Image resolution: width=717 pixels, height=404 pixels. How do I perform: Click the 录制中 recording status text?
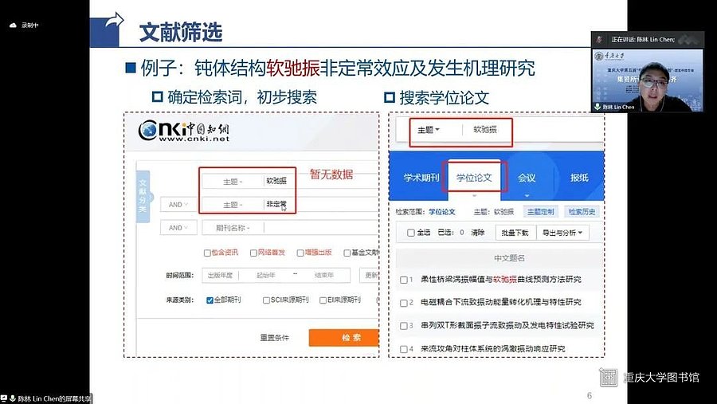pyautogui.click(x=29, y=25)
